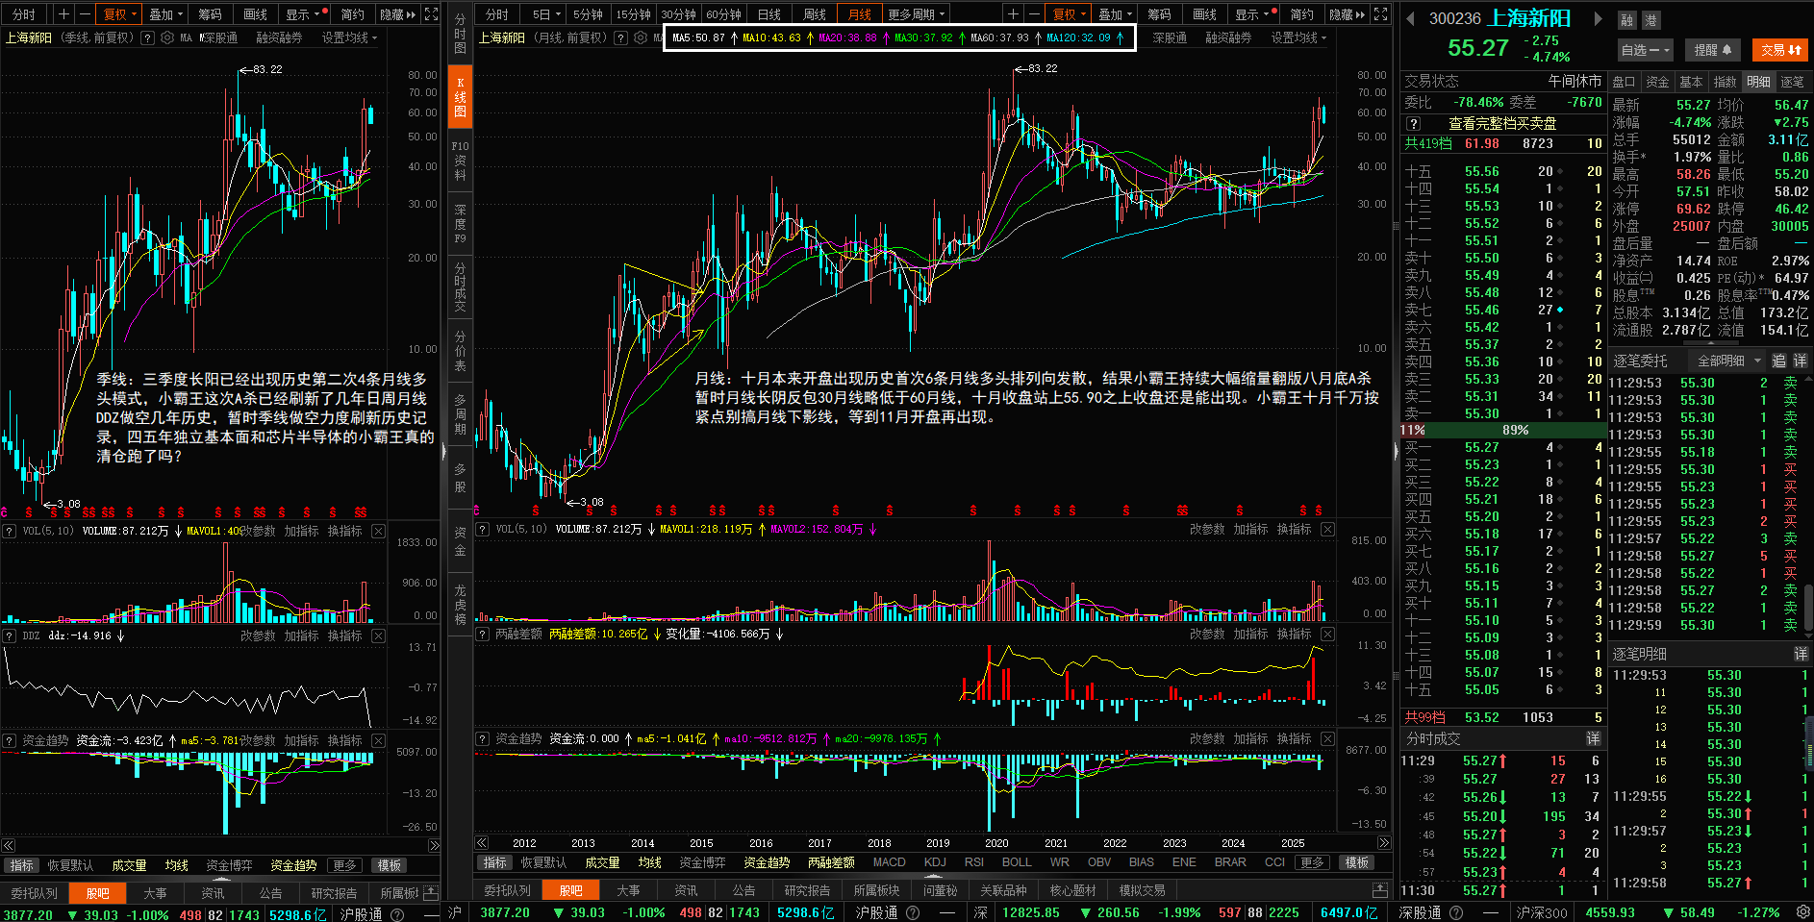The width and height of the screenshot is (1814, 922).
Task: Toggle 画线 on the monthly chart toolbar
Action: click(1204, 14)
